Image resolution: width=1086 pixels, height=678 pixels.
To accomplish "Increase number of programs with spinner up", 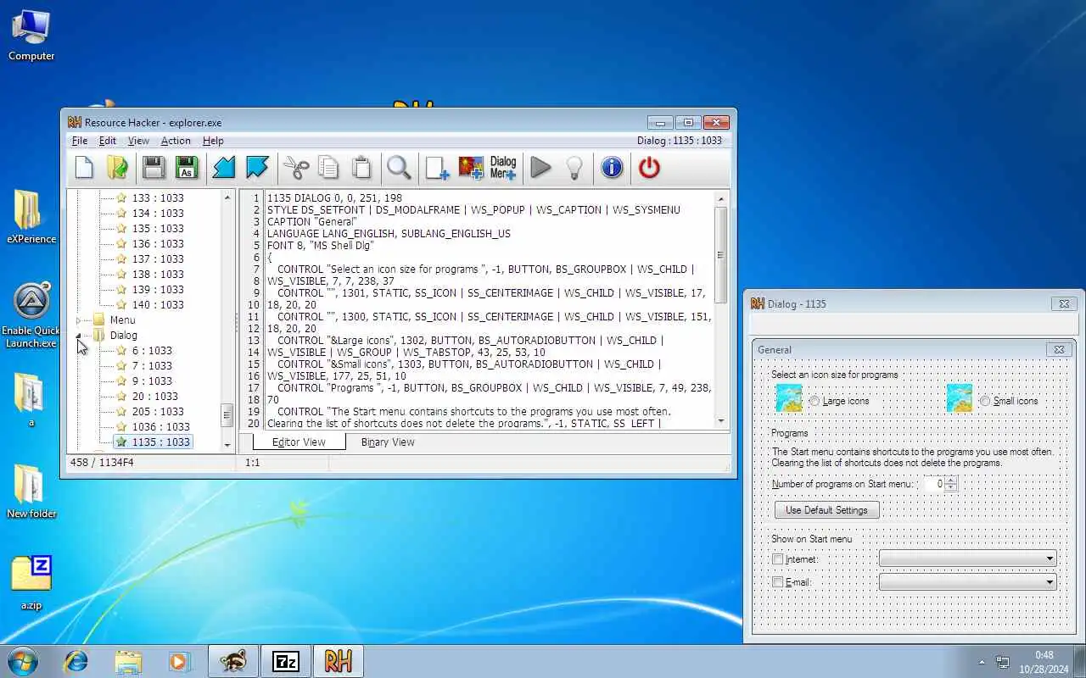I will [951, 480].
